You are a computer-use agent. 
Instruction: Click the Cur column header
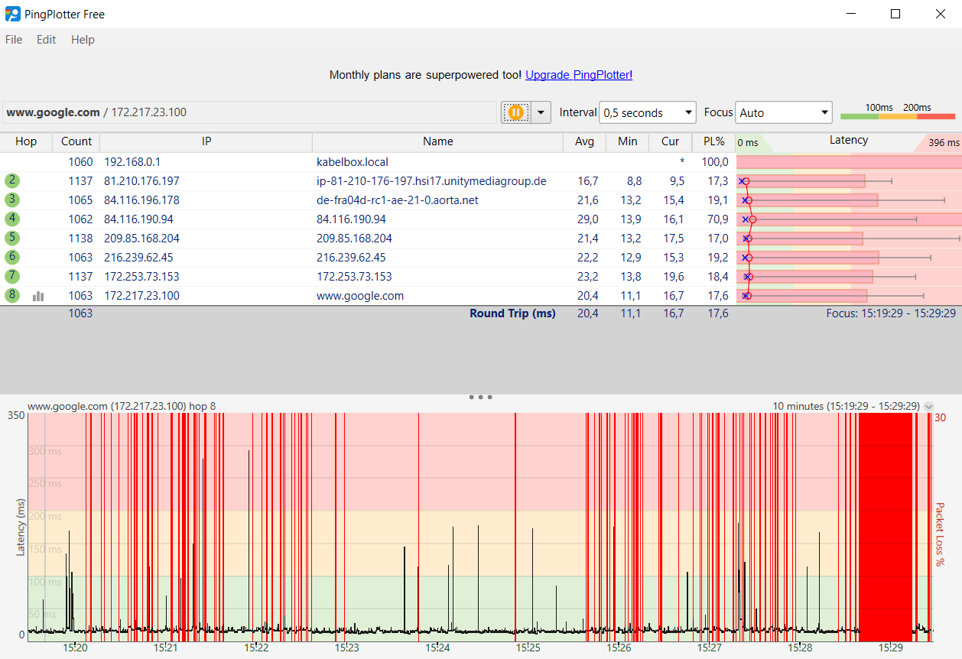pos(671,141)
